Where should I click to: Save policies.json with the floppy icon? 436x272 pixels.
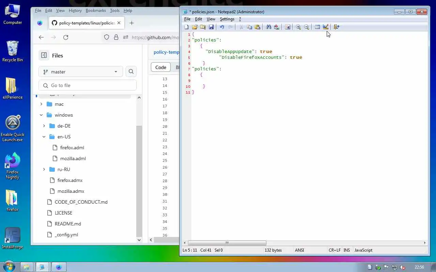pyautogui.click(x=211, y=27)
